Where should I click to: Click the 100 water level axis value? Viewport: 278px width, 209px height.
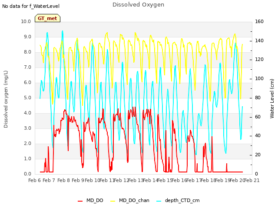point(259,79)
